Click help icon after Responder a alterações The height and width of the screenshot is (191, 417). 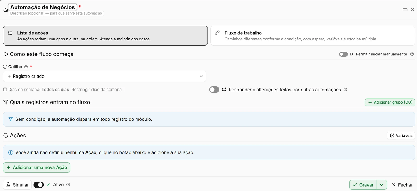click(x=345, y=90)
